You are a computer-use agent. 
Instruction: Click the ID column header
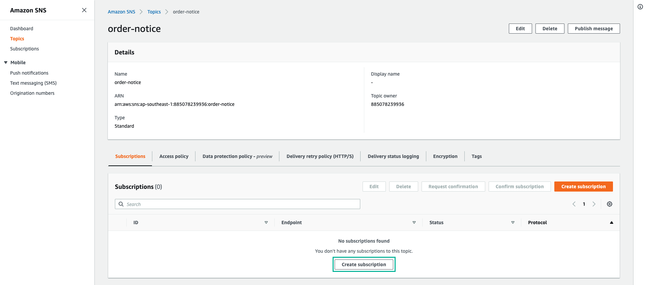click(x=136, y=222)
